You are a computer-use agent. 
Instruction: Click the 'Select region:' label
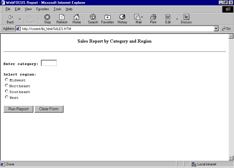(x=20, y=74)
